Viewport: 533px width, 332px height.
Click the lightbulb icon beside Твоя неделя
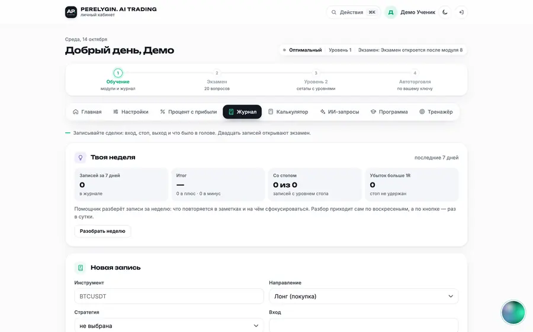coord(80,157)
